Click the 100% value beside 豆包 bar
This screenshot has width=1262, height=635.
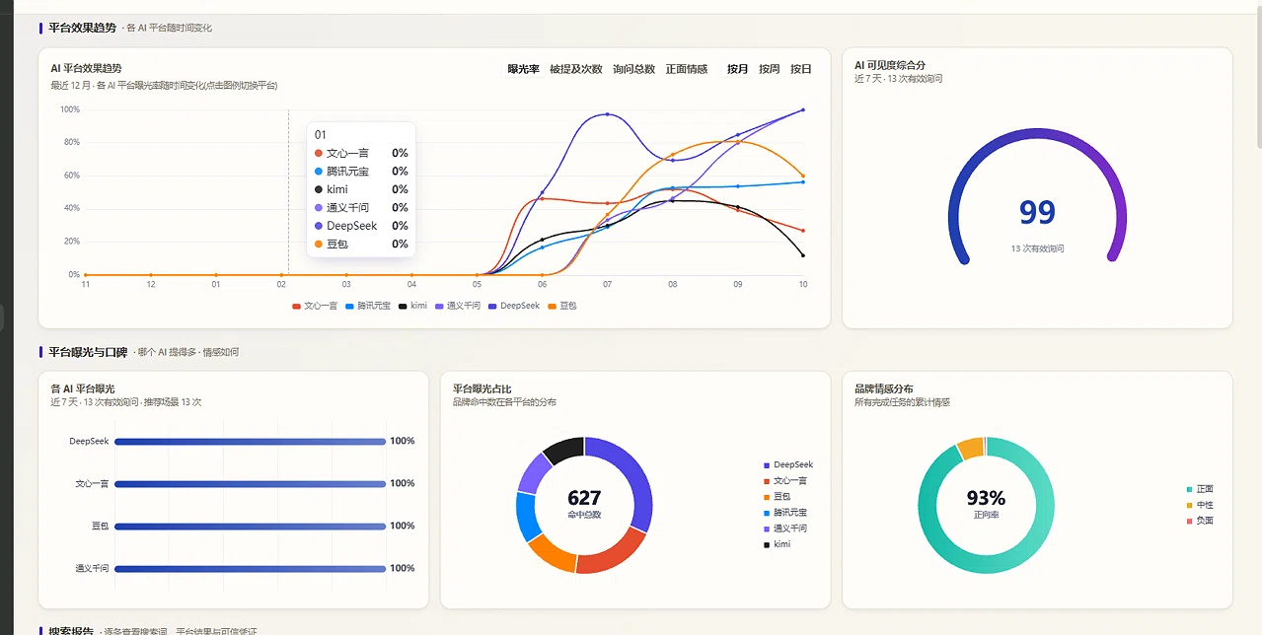pos(403,526)
